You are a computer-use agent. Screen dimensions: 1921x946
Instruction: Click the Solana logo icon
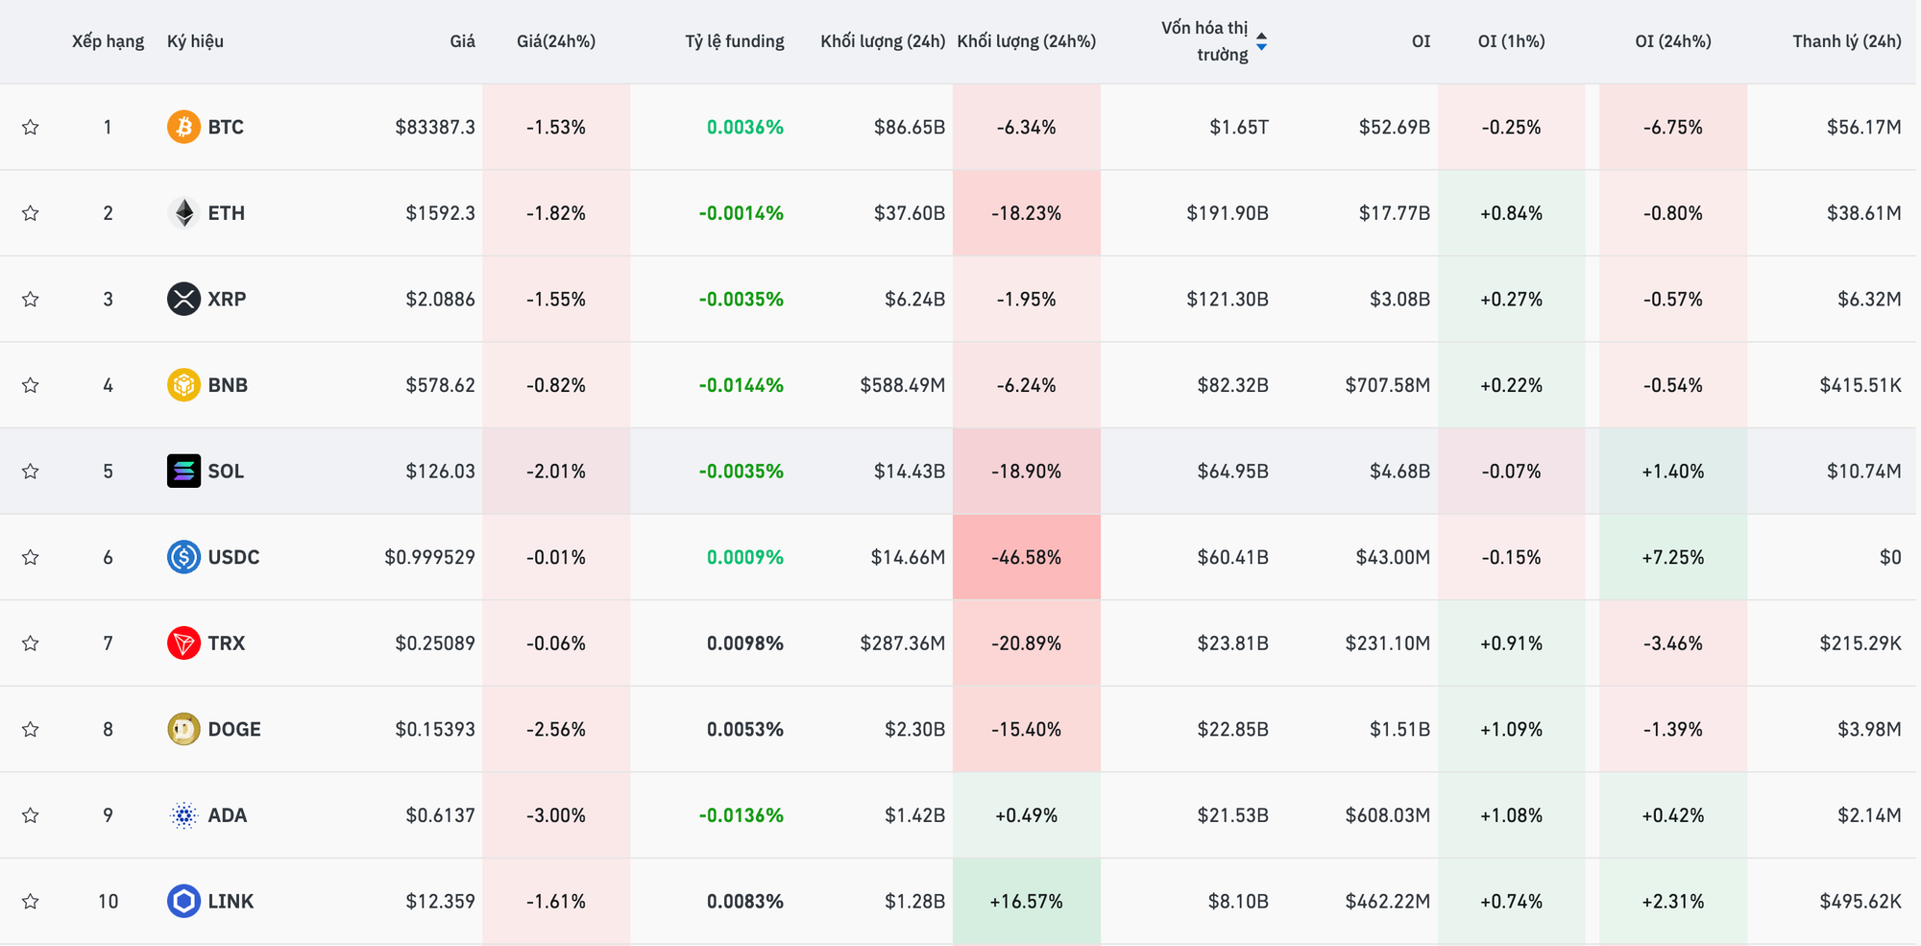(x=183, y=471)
